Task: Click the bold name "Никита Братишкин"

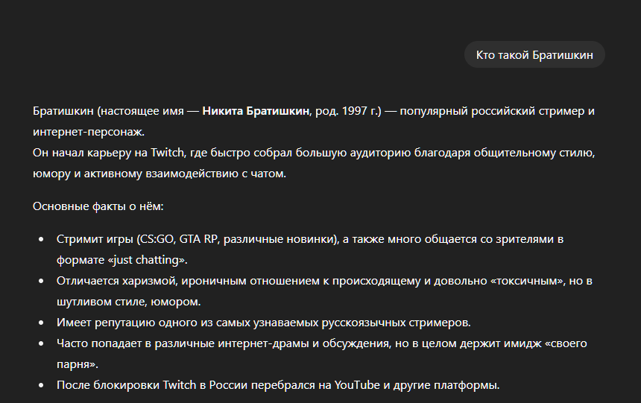Action: pyautogui.click(x=256, y=111)
